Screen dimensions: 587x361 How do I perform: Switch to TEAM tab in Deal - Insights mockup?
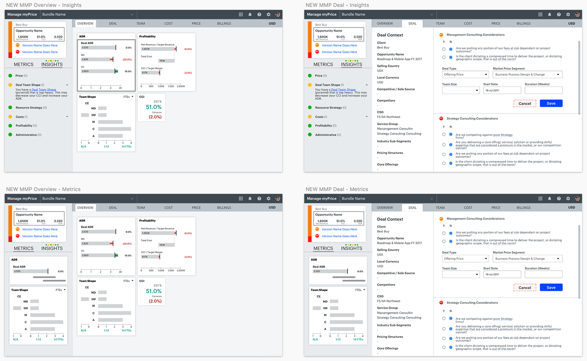(x=440, y=24)
